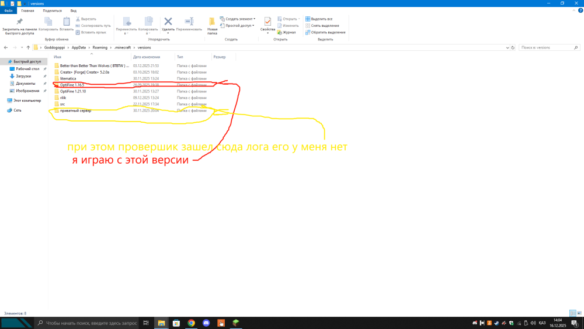Click AppData in breadcrumb path
Viewport: 584px width, 329px height.
(79, 48)
